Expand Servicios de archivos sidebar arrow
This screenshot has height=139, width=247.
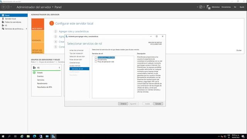click(26, 29)
